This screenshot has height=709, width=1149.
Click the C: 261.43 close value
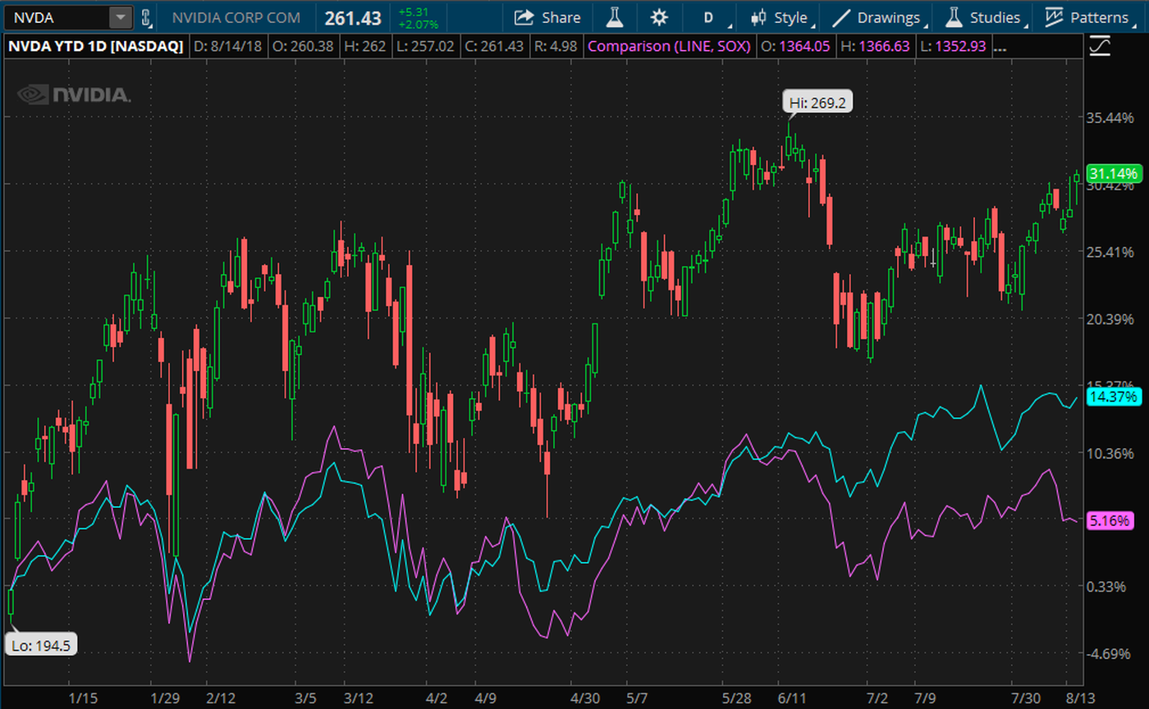click(x=493, y=47)
